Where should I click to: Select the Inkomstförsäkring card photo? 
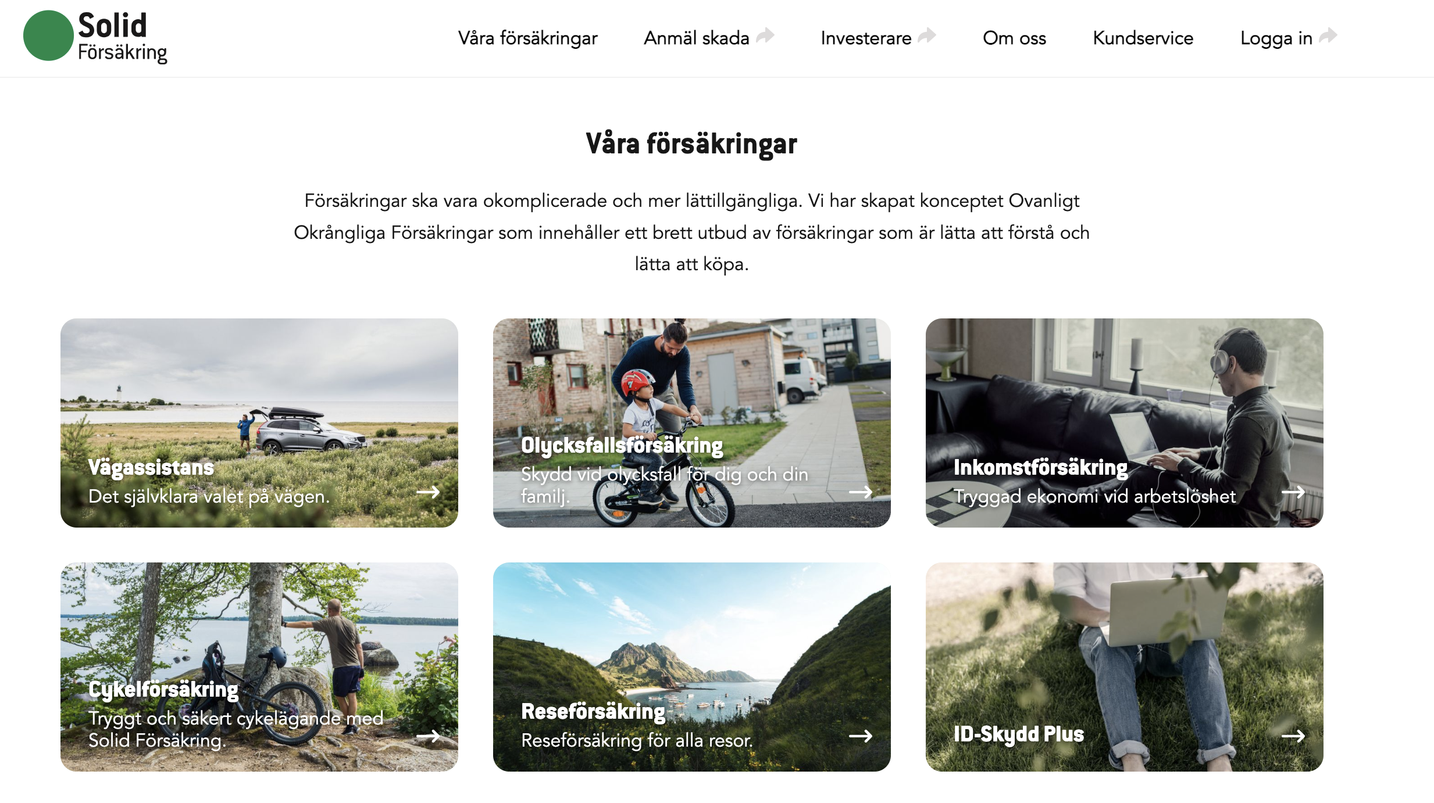click(1125, 422)
